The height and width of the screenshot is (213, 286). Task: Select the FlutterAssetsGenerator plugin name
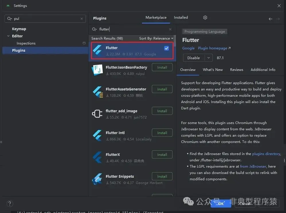pyautogui.click(x=126, y=89)
